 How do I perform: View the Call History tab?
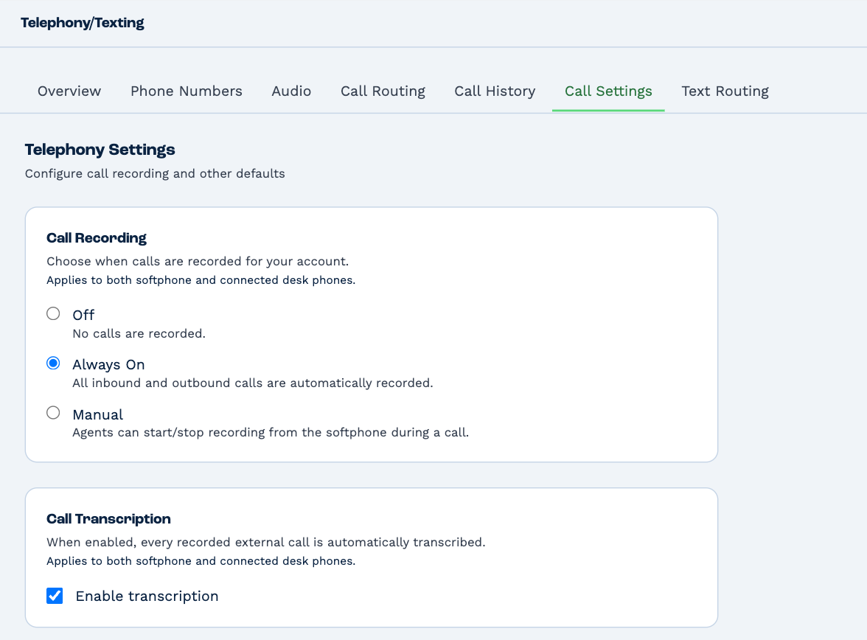[x=495, y=91]
